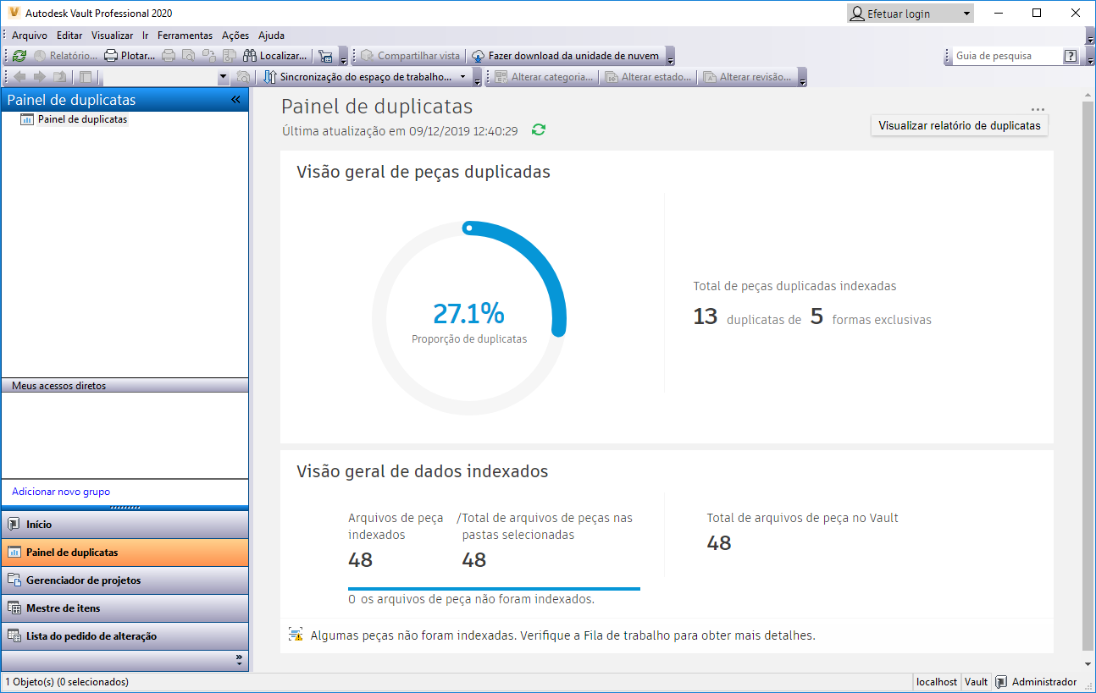Click the Administrador user status entry
This screenshot has height=693, width=1096.
coord(1037,682)
